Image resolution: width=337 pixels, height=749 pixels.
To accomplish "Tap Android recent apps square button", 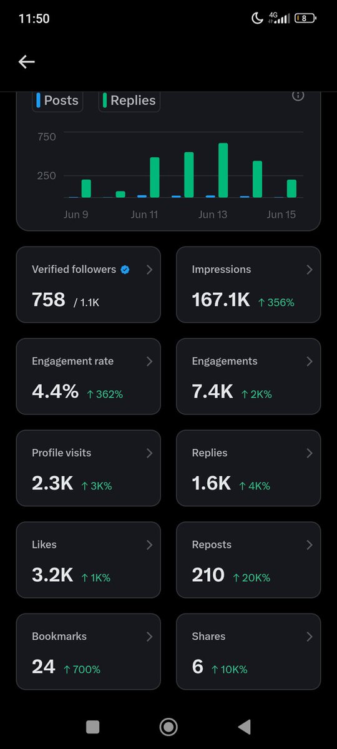I will [93, 727].
